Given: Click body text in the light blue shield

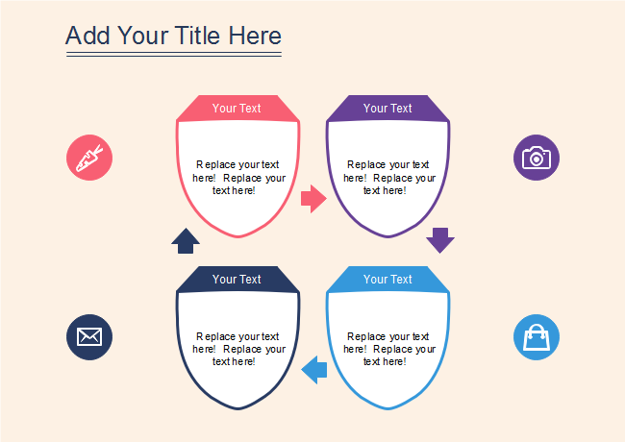Looking at the screenshot, I should click(x=389, y=349).
